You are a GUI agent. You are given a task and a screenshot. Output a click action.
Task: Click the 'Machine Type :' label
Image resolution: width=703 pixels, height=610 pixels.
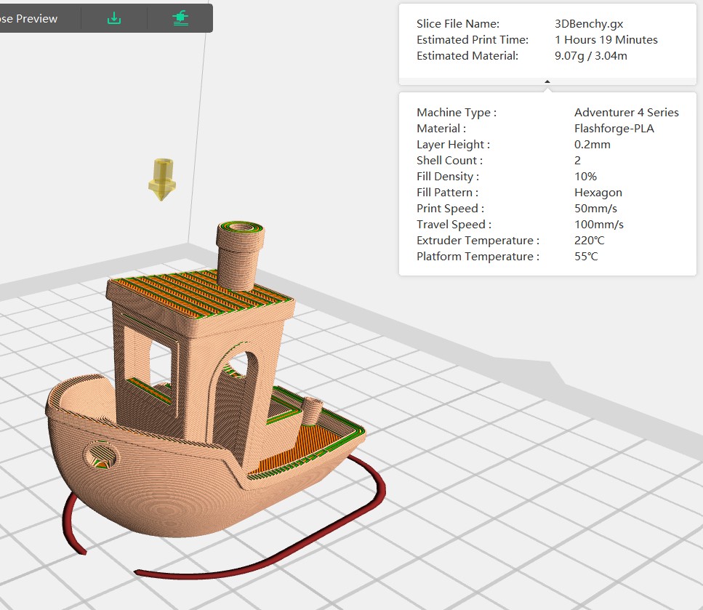(457, 113)
